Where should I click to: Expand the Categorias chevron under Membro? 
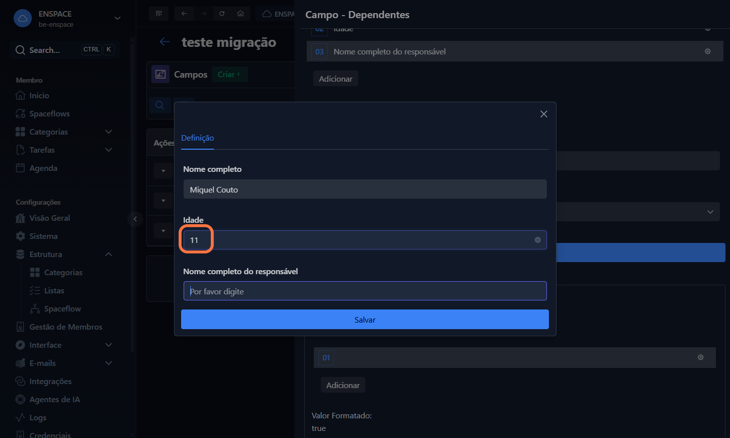[108, 132]
